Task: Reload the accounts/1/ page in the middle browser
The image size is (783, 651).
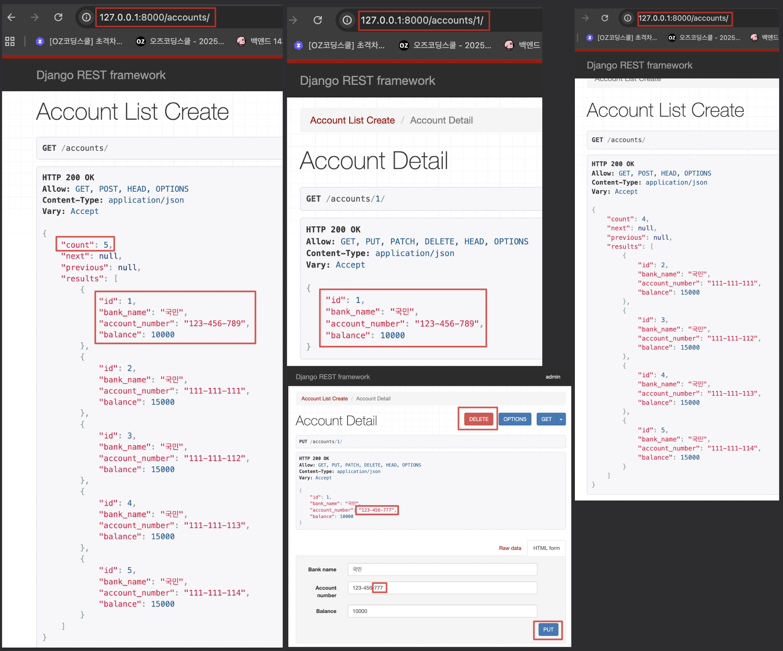Action: click(318, 20)
